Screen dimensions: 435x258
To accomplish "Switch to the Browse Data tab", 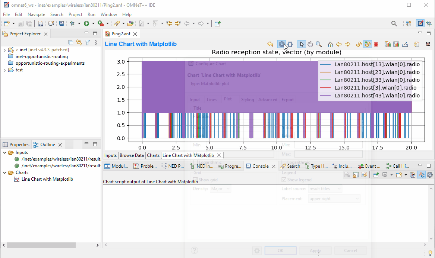I will point(132,155).
